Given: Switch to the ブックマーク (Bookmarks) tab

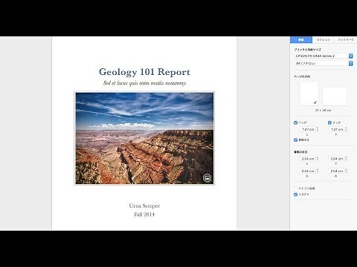Looking at the screenshot, I should [346, 39].
